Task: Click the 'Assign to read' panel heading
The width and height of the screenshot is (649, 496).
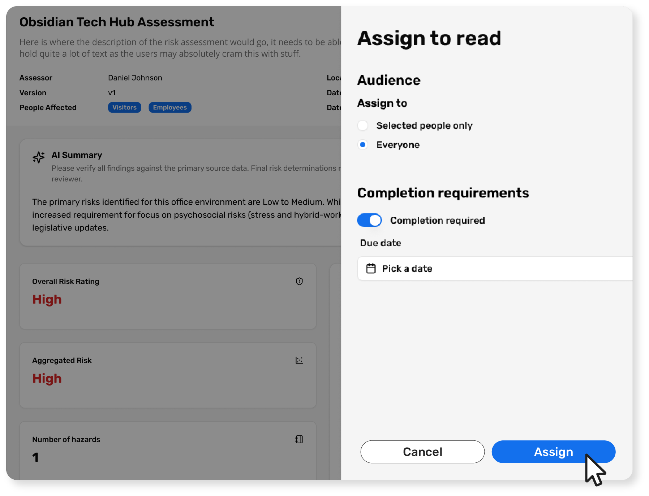Action: [429, 38]
